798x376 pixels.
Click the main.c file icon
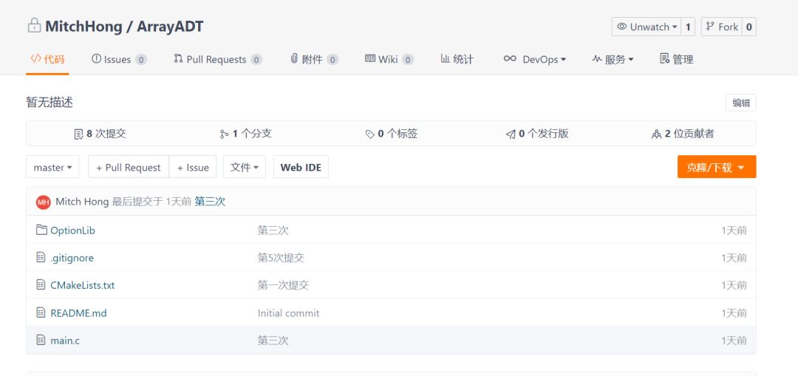[x=41, y=340]
